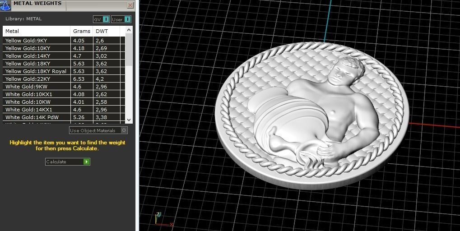Image resolution: width=460 pixels, height=231 pixels.
Task: Select the Yellow Gold:10KY row
Action: point(64,48)
